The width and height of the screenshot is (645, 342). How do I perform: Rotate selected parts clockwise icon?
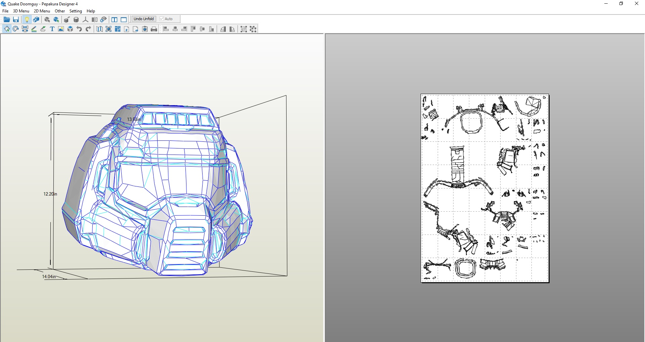coord(232,29)
